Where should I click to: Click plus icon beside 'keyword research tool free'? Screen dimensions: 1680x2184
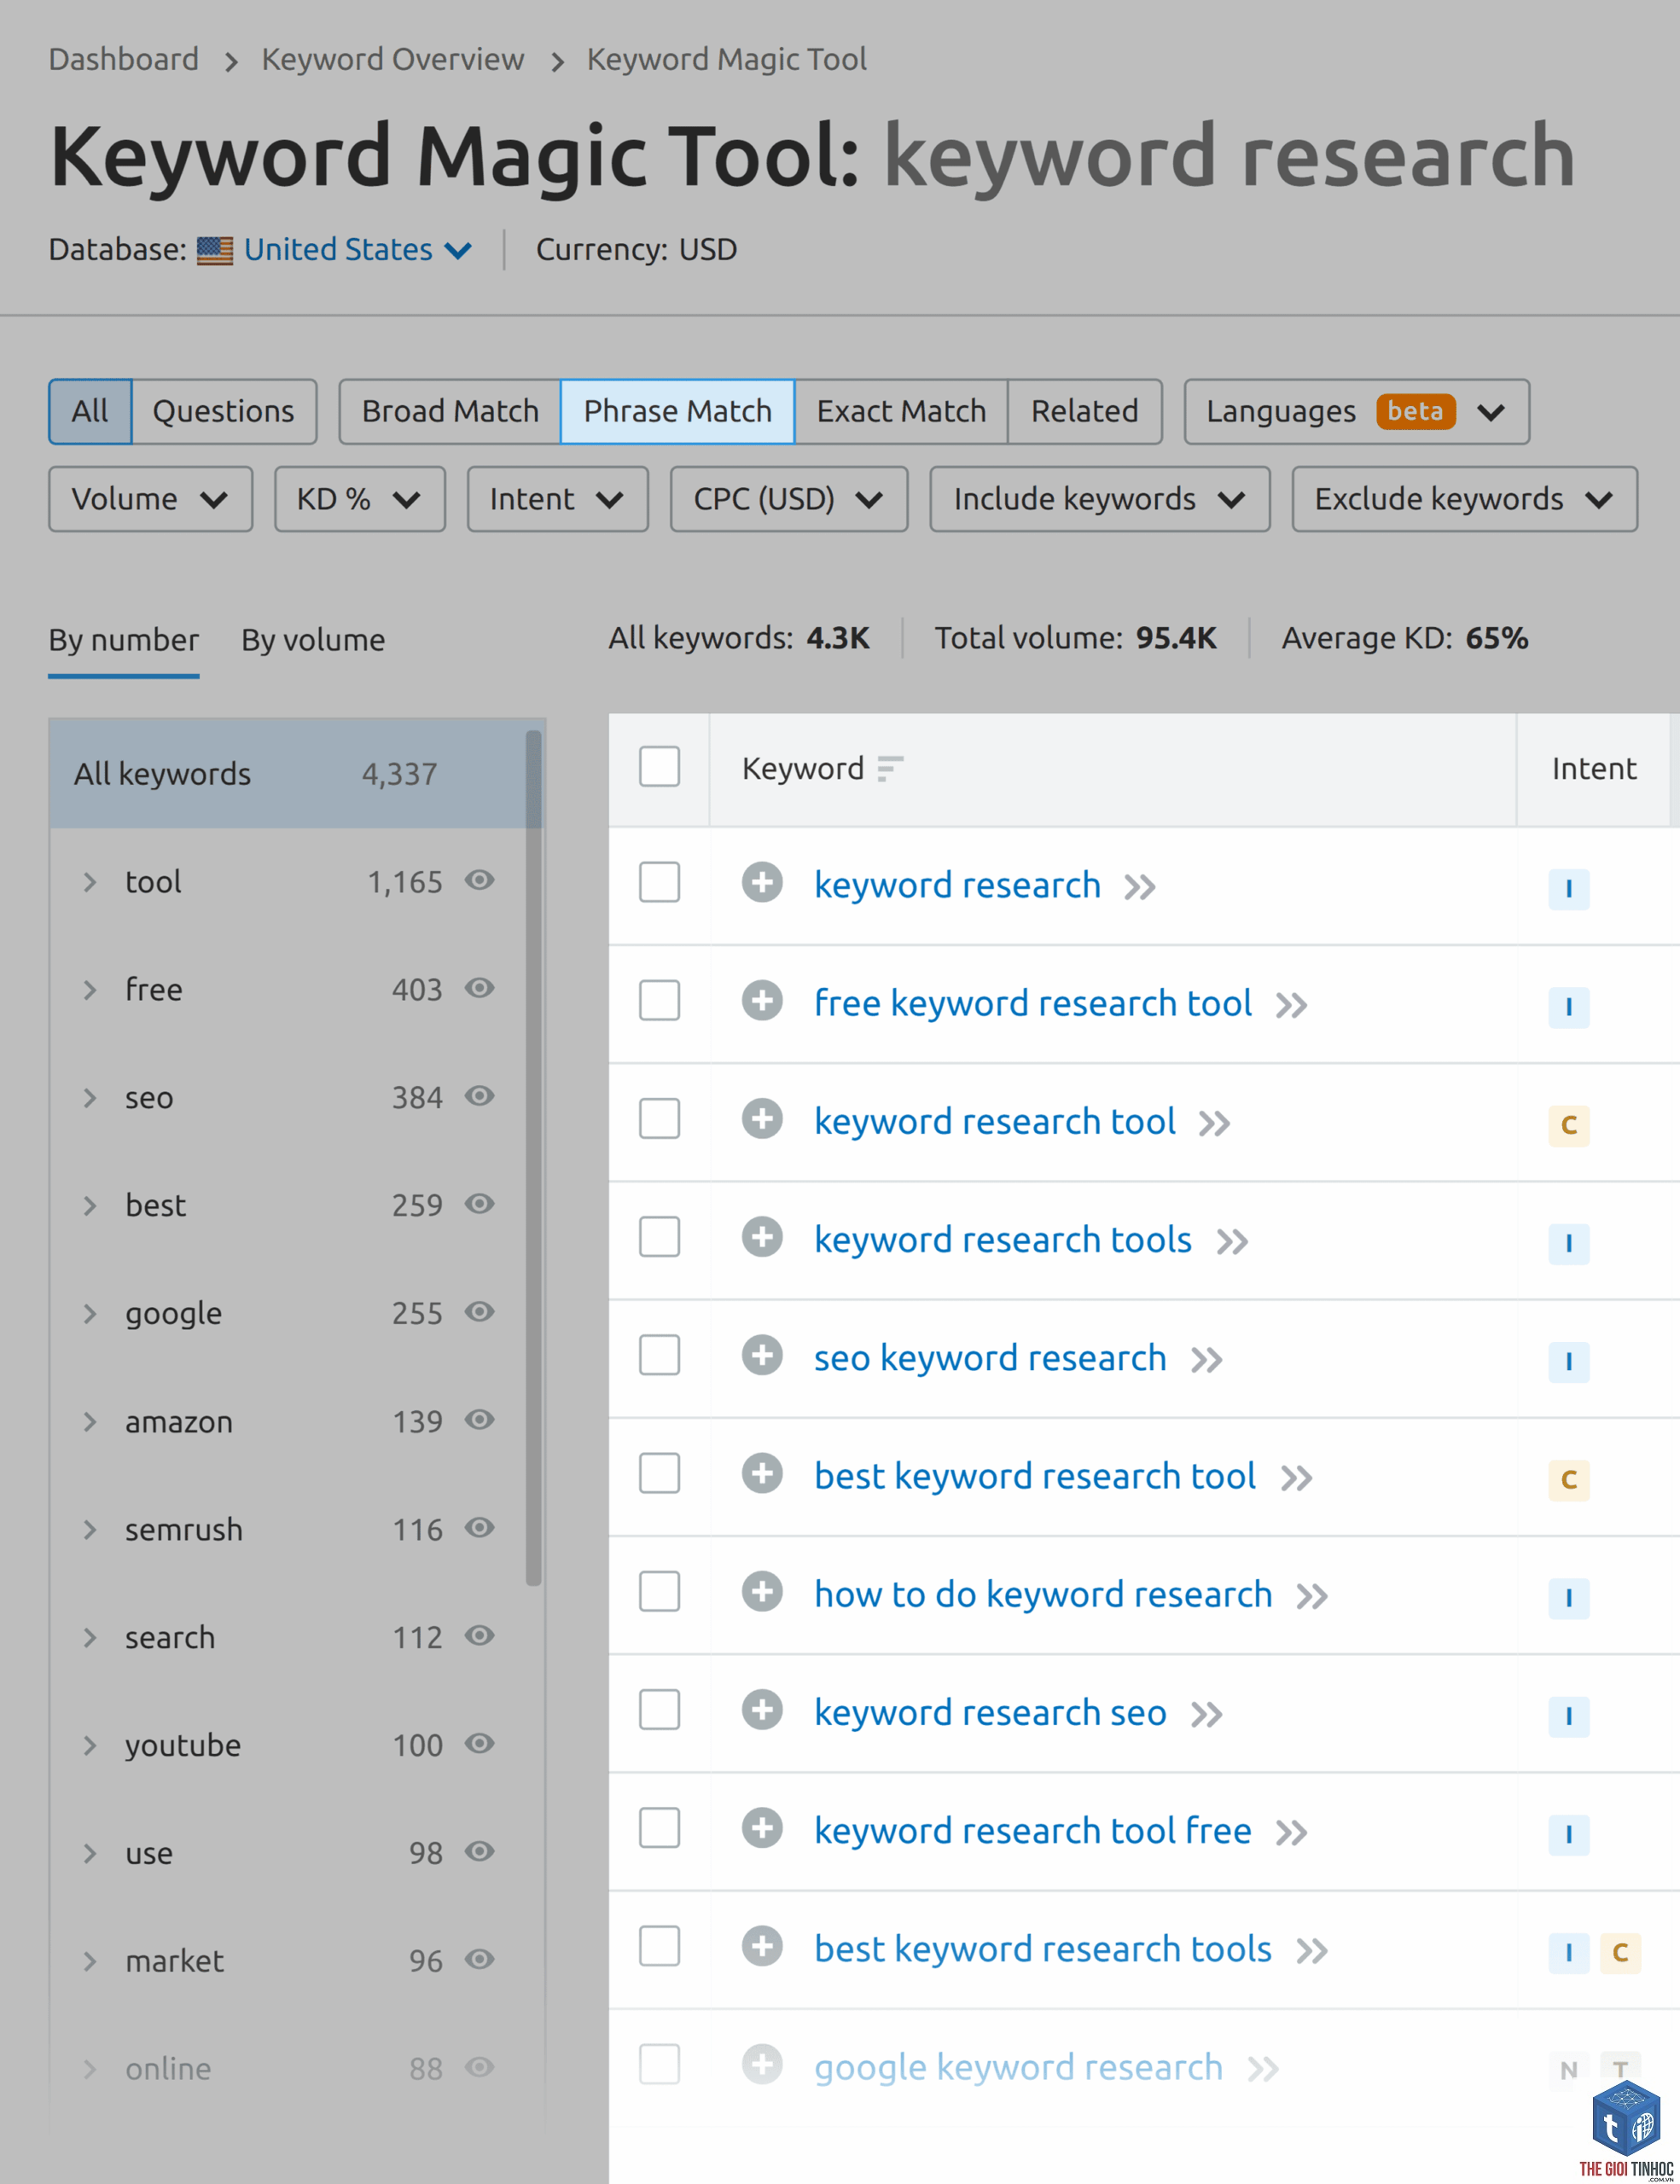[x=762, y=1828]
